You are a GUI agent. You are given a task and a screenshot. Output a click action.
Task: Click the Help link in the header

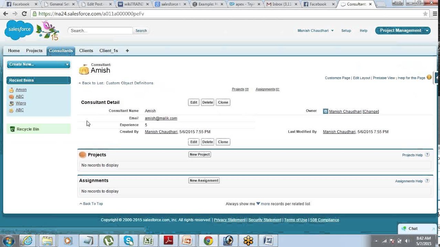coord(364,31)
